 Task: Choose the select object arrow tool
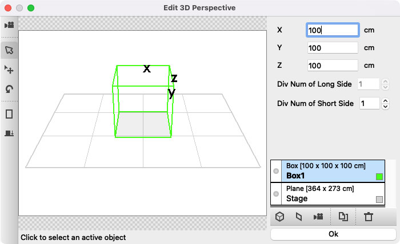9,50
